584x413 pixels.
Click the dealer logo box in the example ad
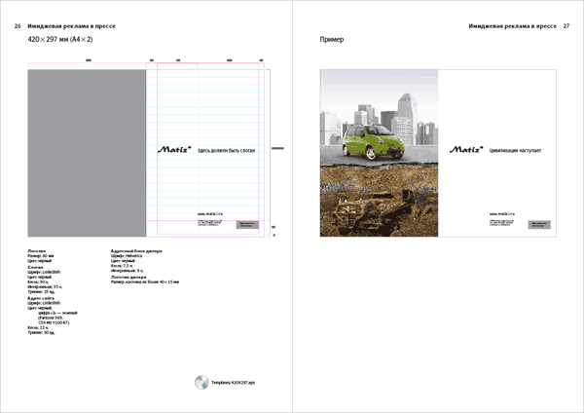[538, 224]
